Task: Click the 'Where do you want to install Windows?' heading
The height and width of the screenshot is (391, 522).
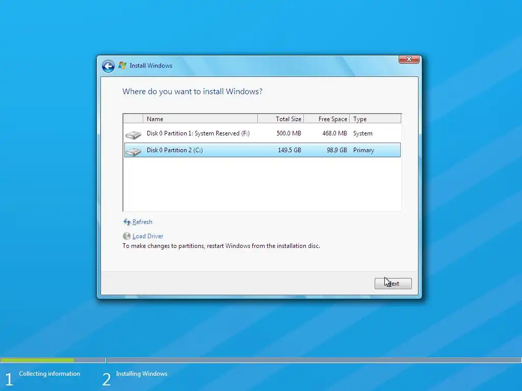Action: pos(192,92)
